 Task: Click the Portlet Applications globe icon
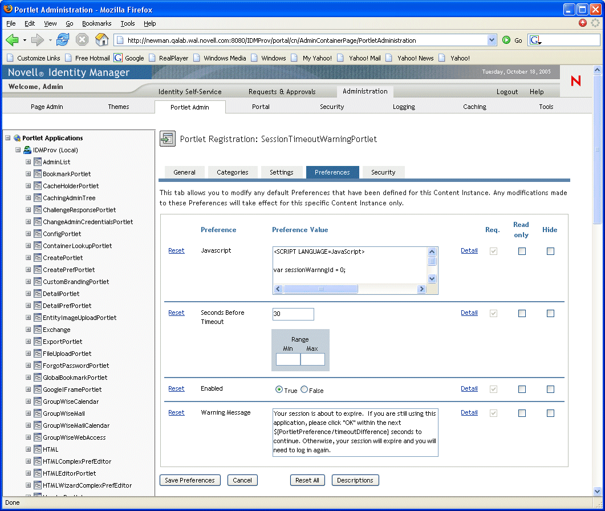pyautogui.click(x=17, y=138)
